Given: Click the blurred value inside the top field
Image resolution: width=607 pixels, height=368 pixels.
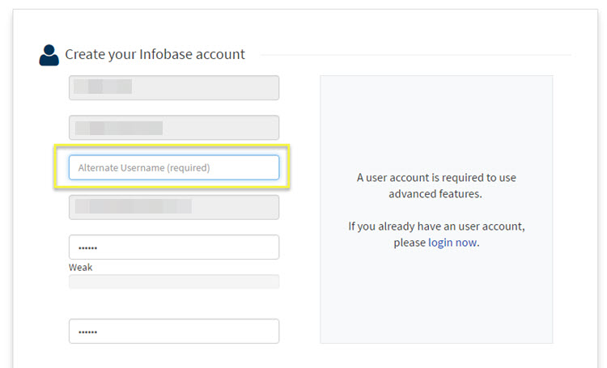Looking at the screenshot, I should [103, 87].
